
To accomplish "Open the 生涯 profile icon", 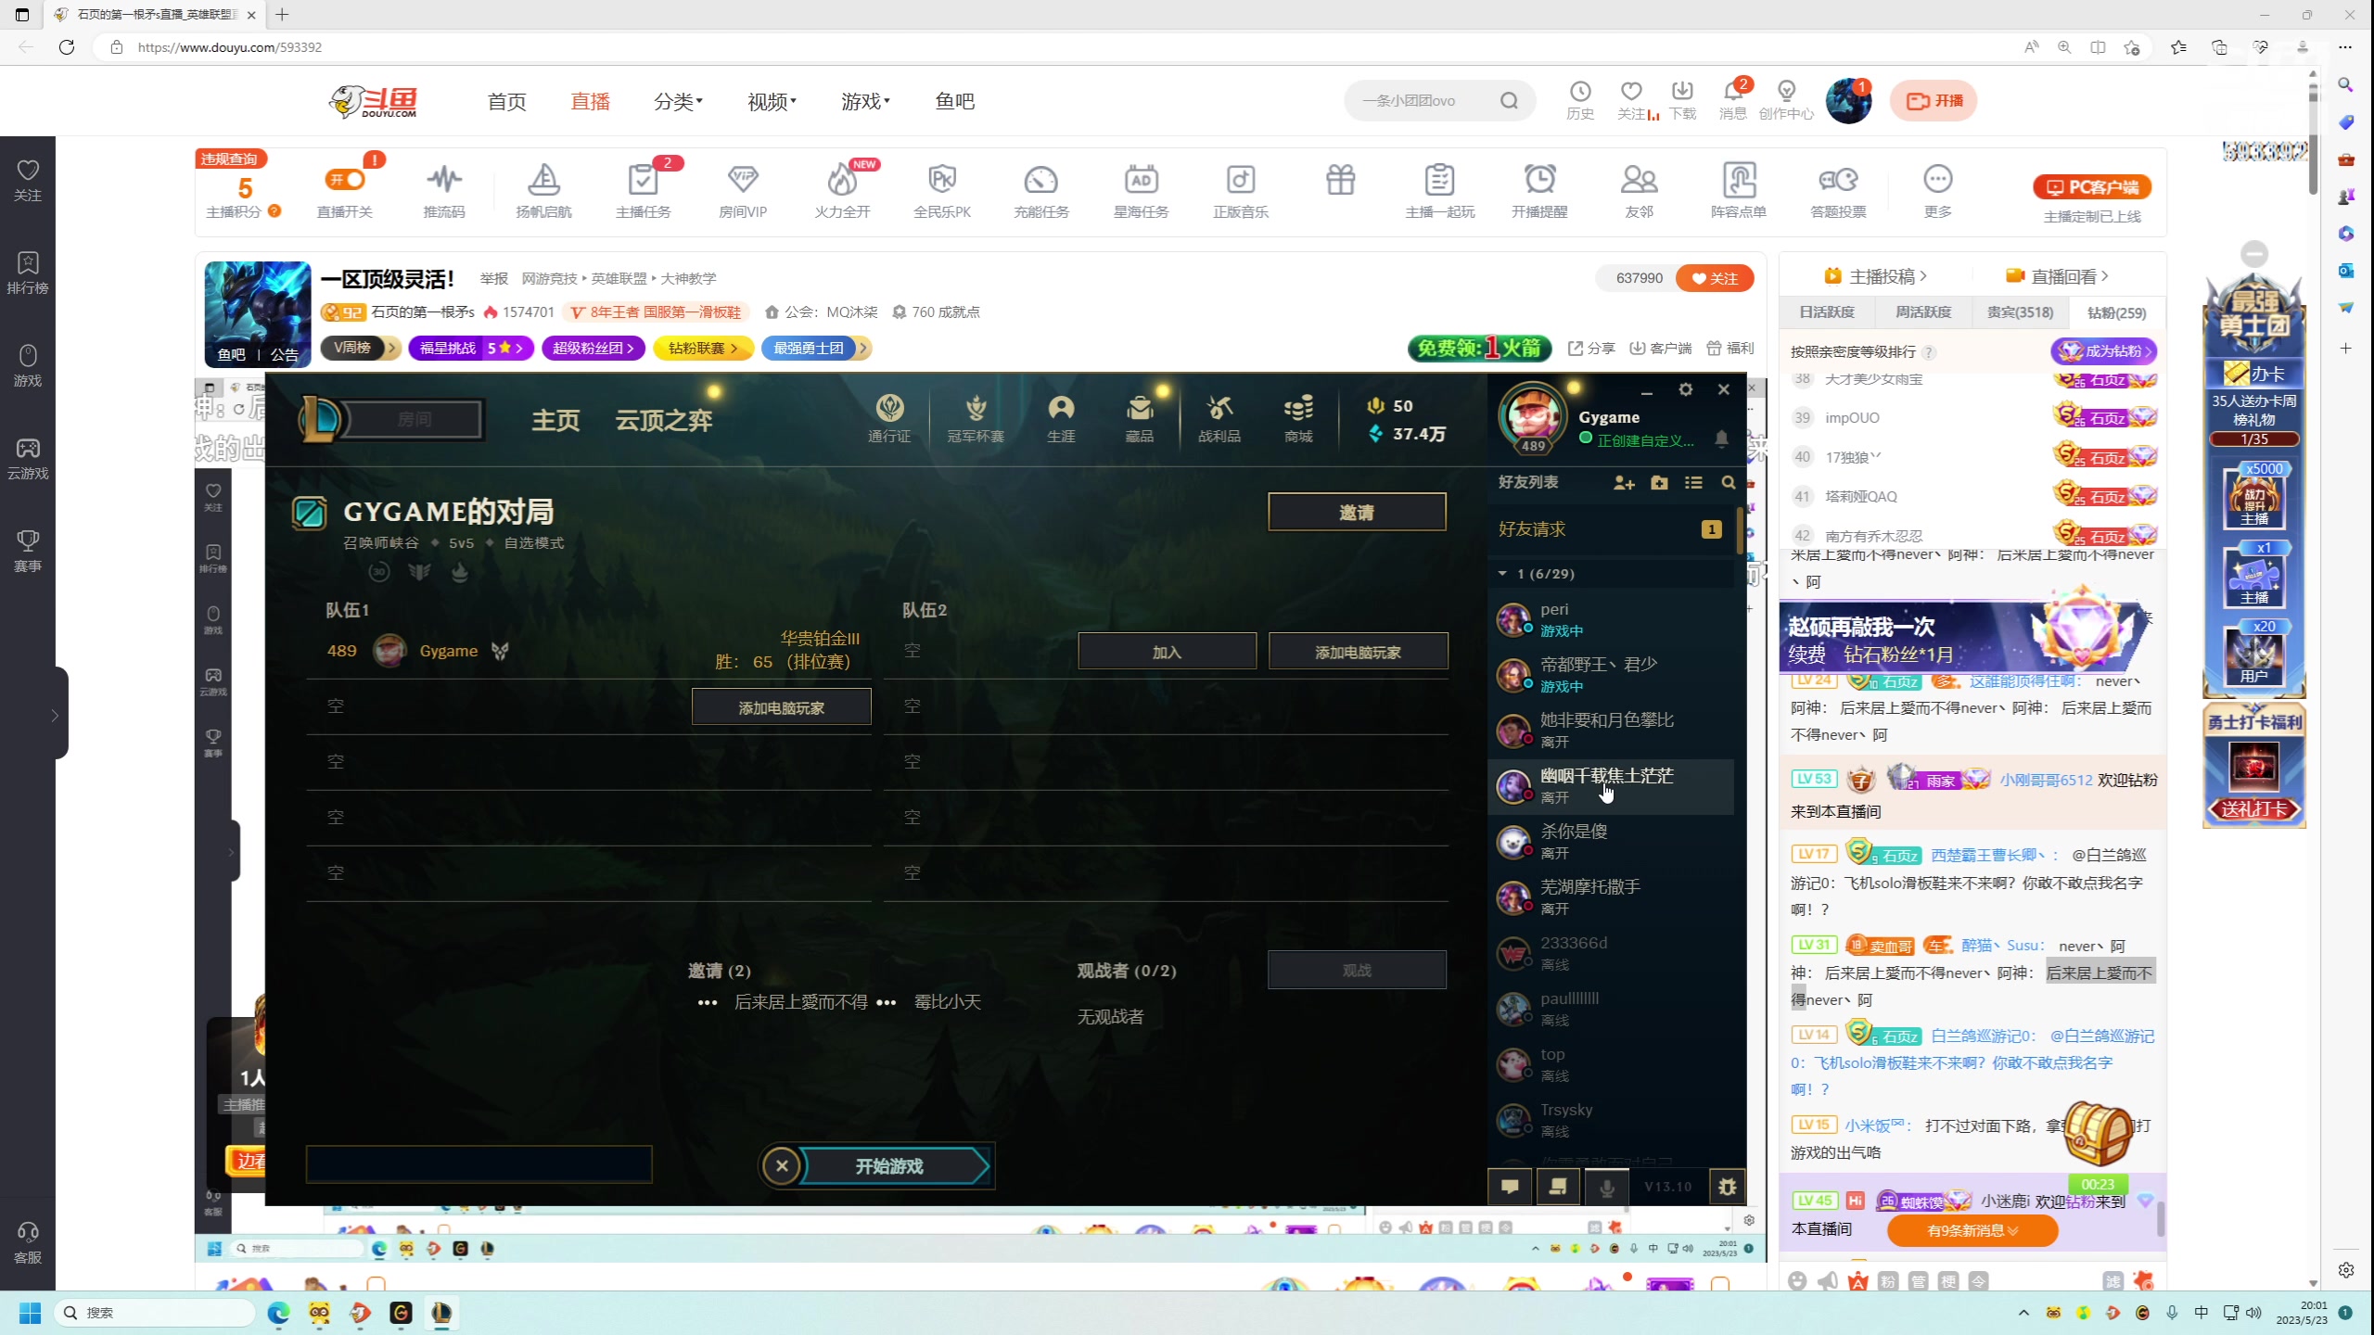I will point(1061,417).
